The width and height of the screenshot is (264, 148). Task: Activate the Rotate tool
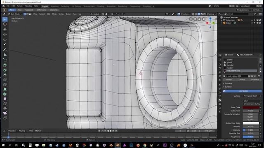pos(5,39)
